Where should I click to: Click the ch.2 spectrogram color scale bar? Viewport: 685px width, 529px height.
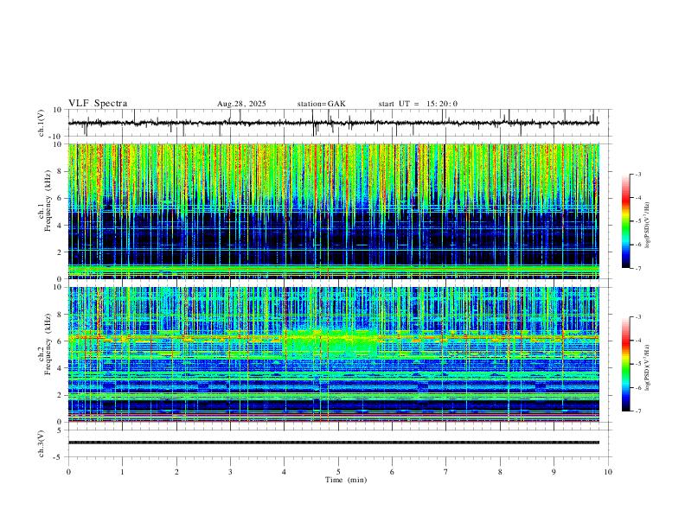click(626, 364)
